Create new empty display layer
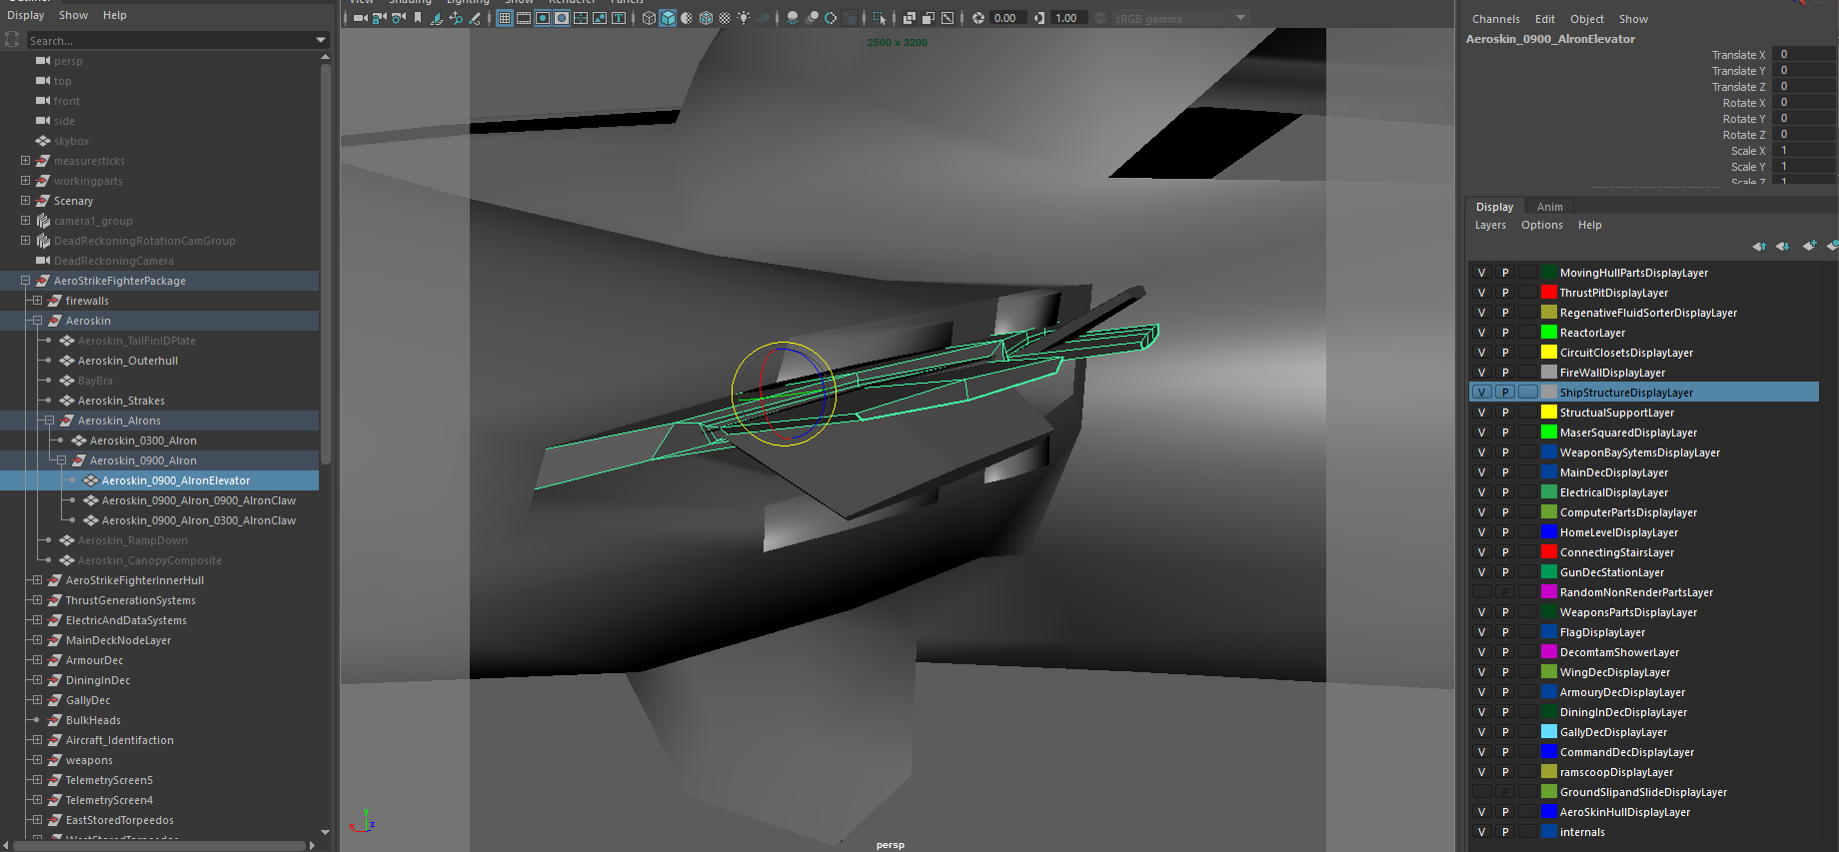Image resolution: width=1839 pixels, height=852 pixels. [1809, 246]
